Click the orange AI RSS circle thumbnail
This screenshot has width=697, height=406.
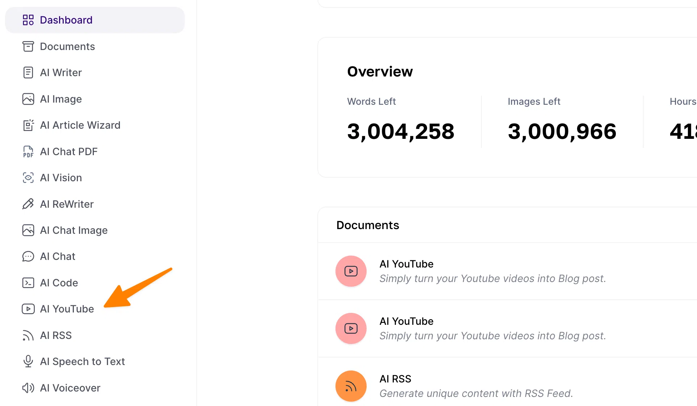350,386
